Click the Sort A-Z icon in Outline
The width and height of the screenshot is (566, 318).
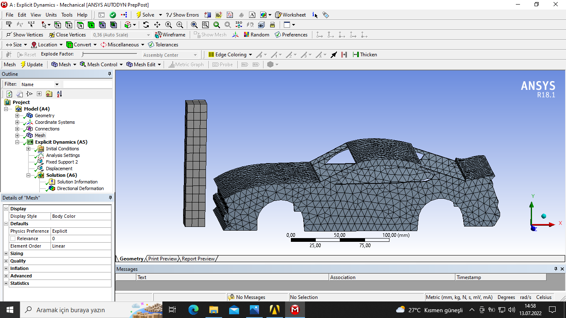[x=59, y=94]
